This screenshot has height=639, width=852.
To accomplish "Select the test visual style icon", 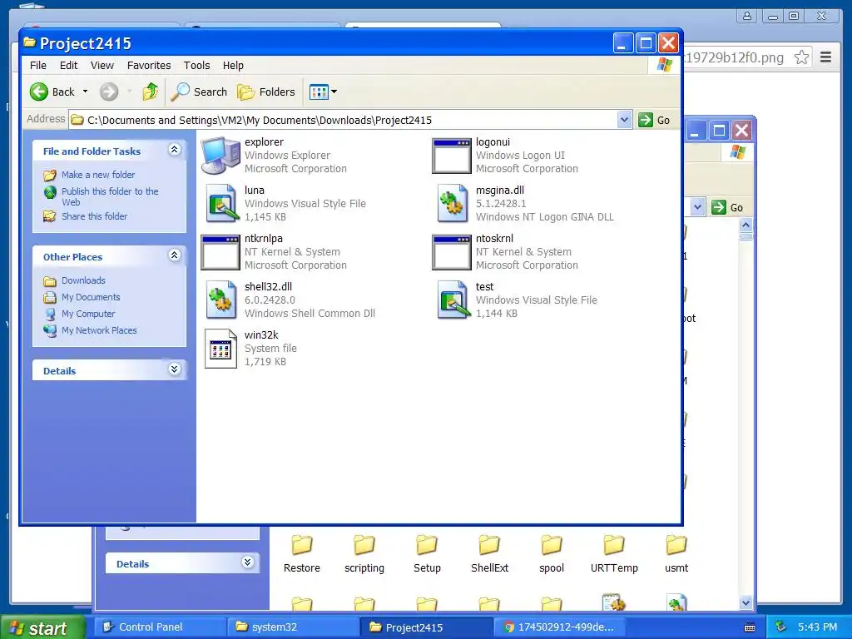I will (453, 300).
